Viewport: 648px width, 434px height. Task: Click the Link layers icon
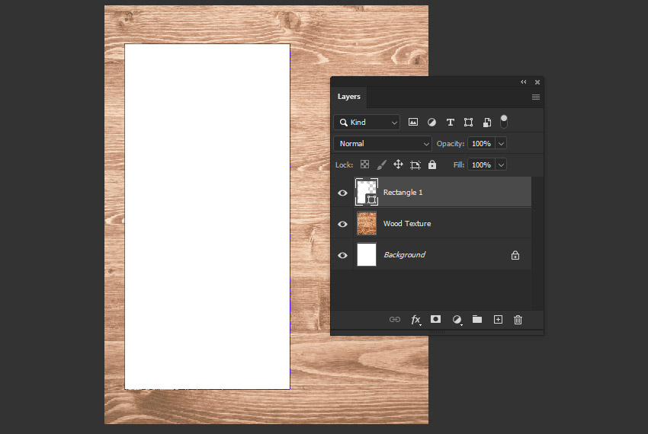(395, 320)
